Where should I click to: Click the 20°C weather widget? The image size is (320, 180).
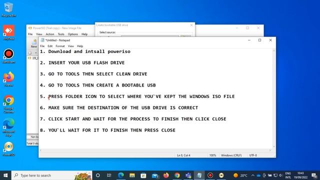240,175
